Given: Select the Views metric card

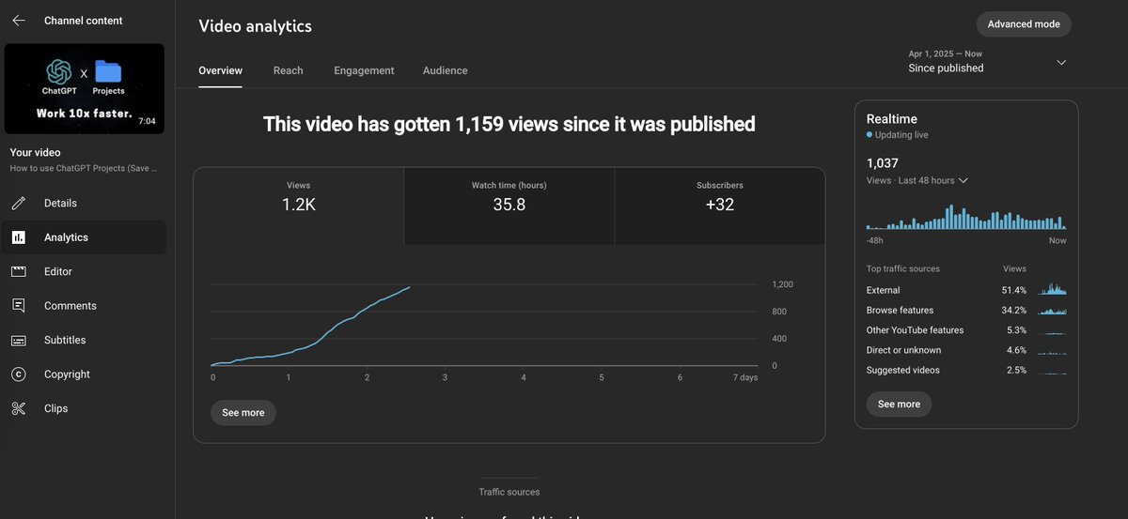Looking at the screenshot, I should (299, 206).
